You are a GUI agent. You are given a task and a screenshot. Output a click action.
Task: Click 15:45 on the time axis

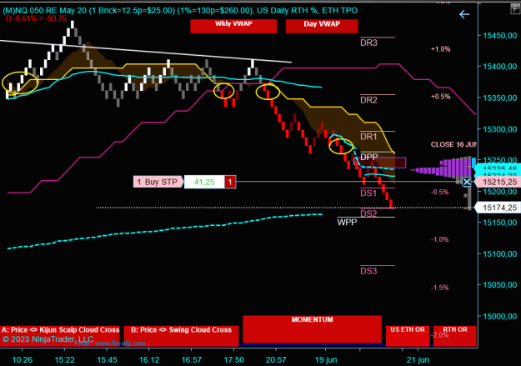pyautogui.click(x=107, y=360)
